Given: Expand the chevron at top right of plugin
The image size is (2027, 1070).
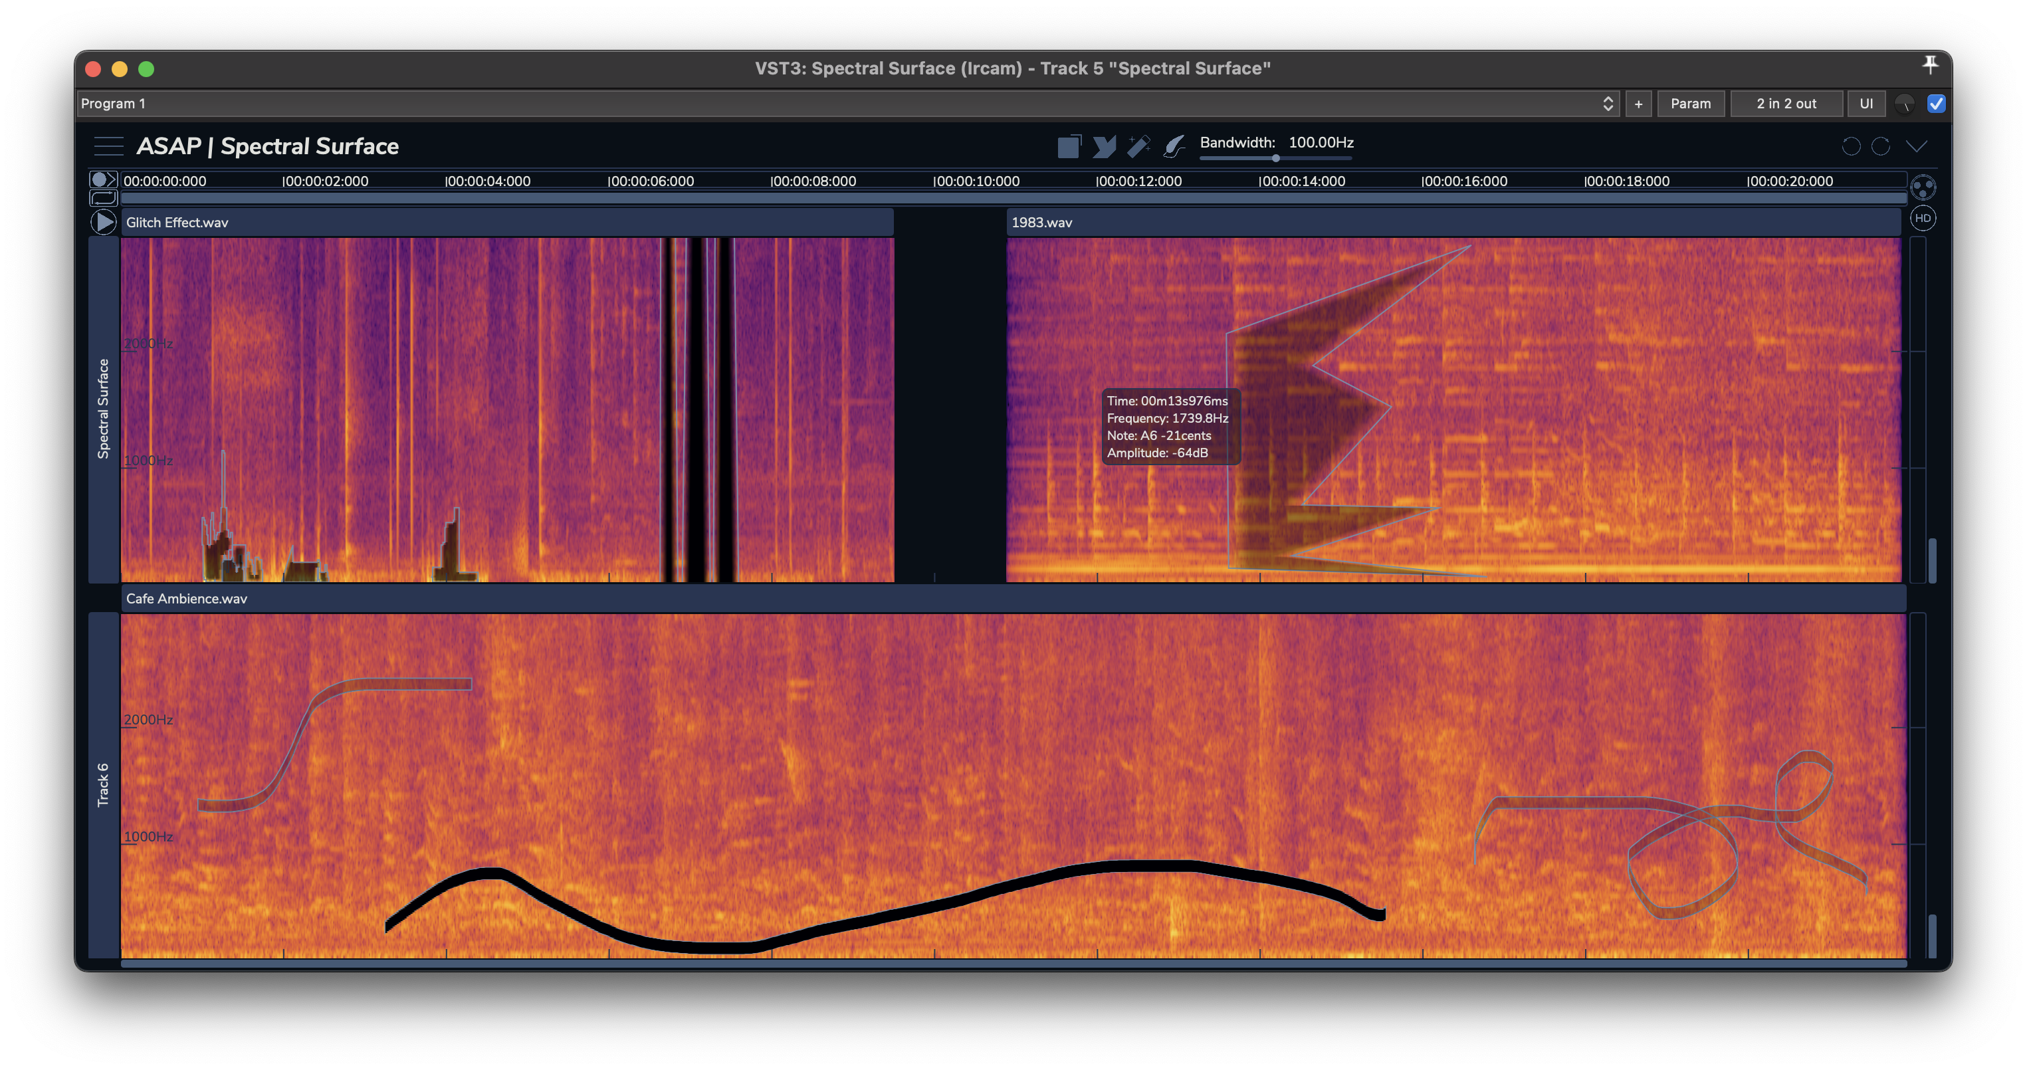Looking at the screenshot, I should pyautogui.click(x=1917, y=146).
